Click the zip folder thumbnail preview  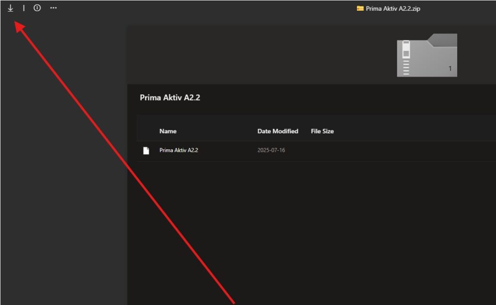click(427, 55)
